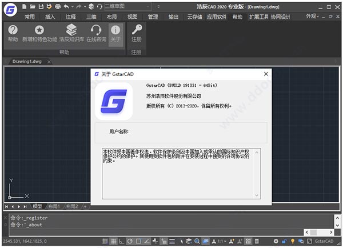This screenshot has height=248, width=343.
Task: Toggle lineweight display in status bar
Action: tap(172, 241)
